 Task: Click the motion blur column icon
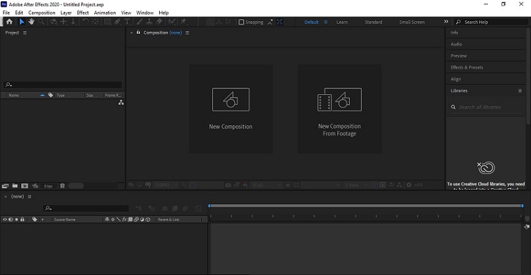(x=136, y=219)
